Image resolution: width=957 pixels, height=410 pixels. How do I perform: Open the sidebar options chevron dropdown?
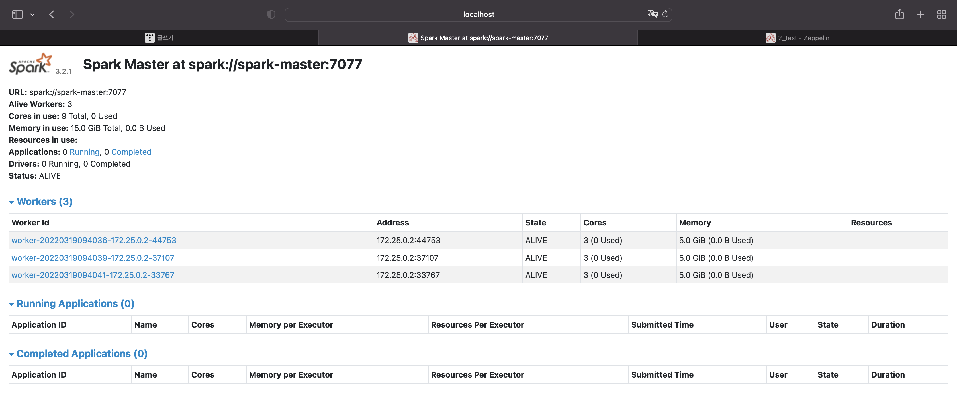33,15
